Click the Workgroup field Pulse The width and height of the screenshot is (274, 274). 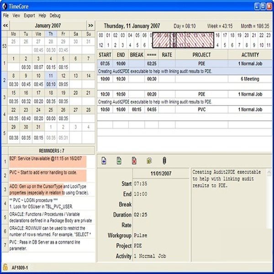161,235
